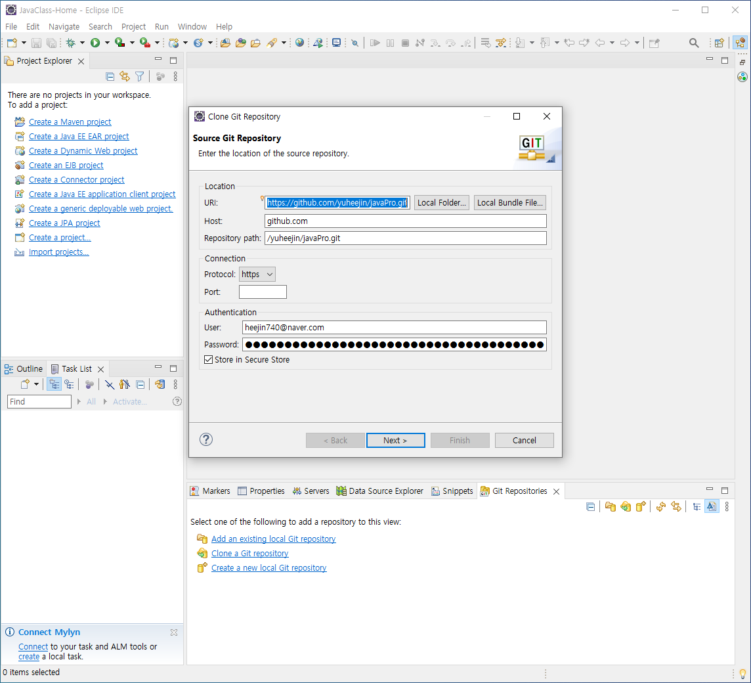Screen dimensions: 751x683
Task: Expand the New wizard dropdown arrow
Action: (24, 43)
